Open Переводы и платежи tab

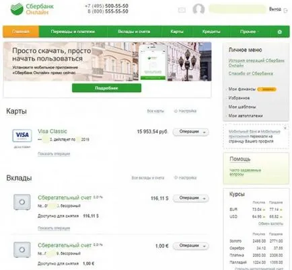point(73,32)
